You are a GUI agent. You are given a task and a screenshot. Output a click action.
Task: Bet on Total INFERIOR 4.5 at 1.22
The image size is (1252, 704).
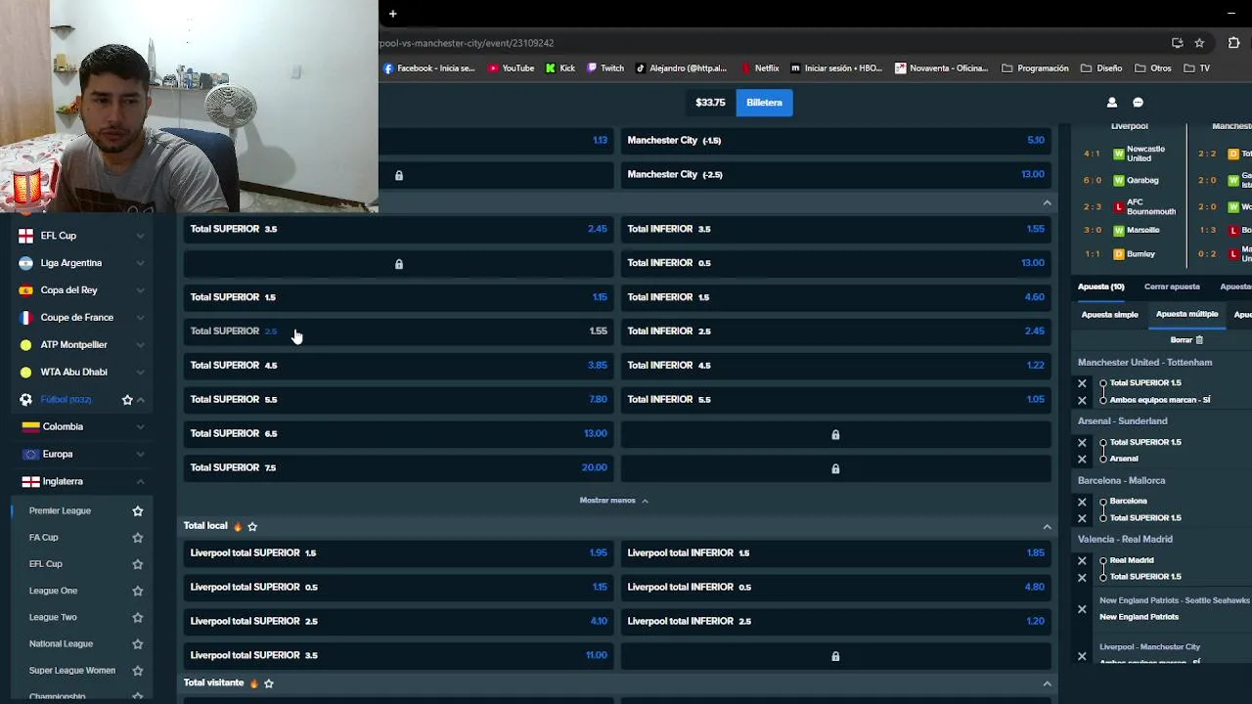[x=835, y=365]
